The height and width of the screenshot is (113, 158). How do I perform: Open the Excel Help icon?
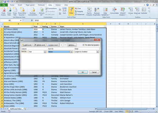tap(147, 5)
